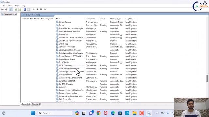Sort by the Startup Type column header
Screen dimensions: 209x117
(116, 19)
